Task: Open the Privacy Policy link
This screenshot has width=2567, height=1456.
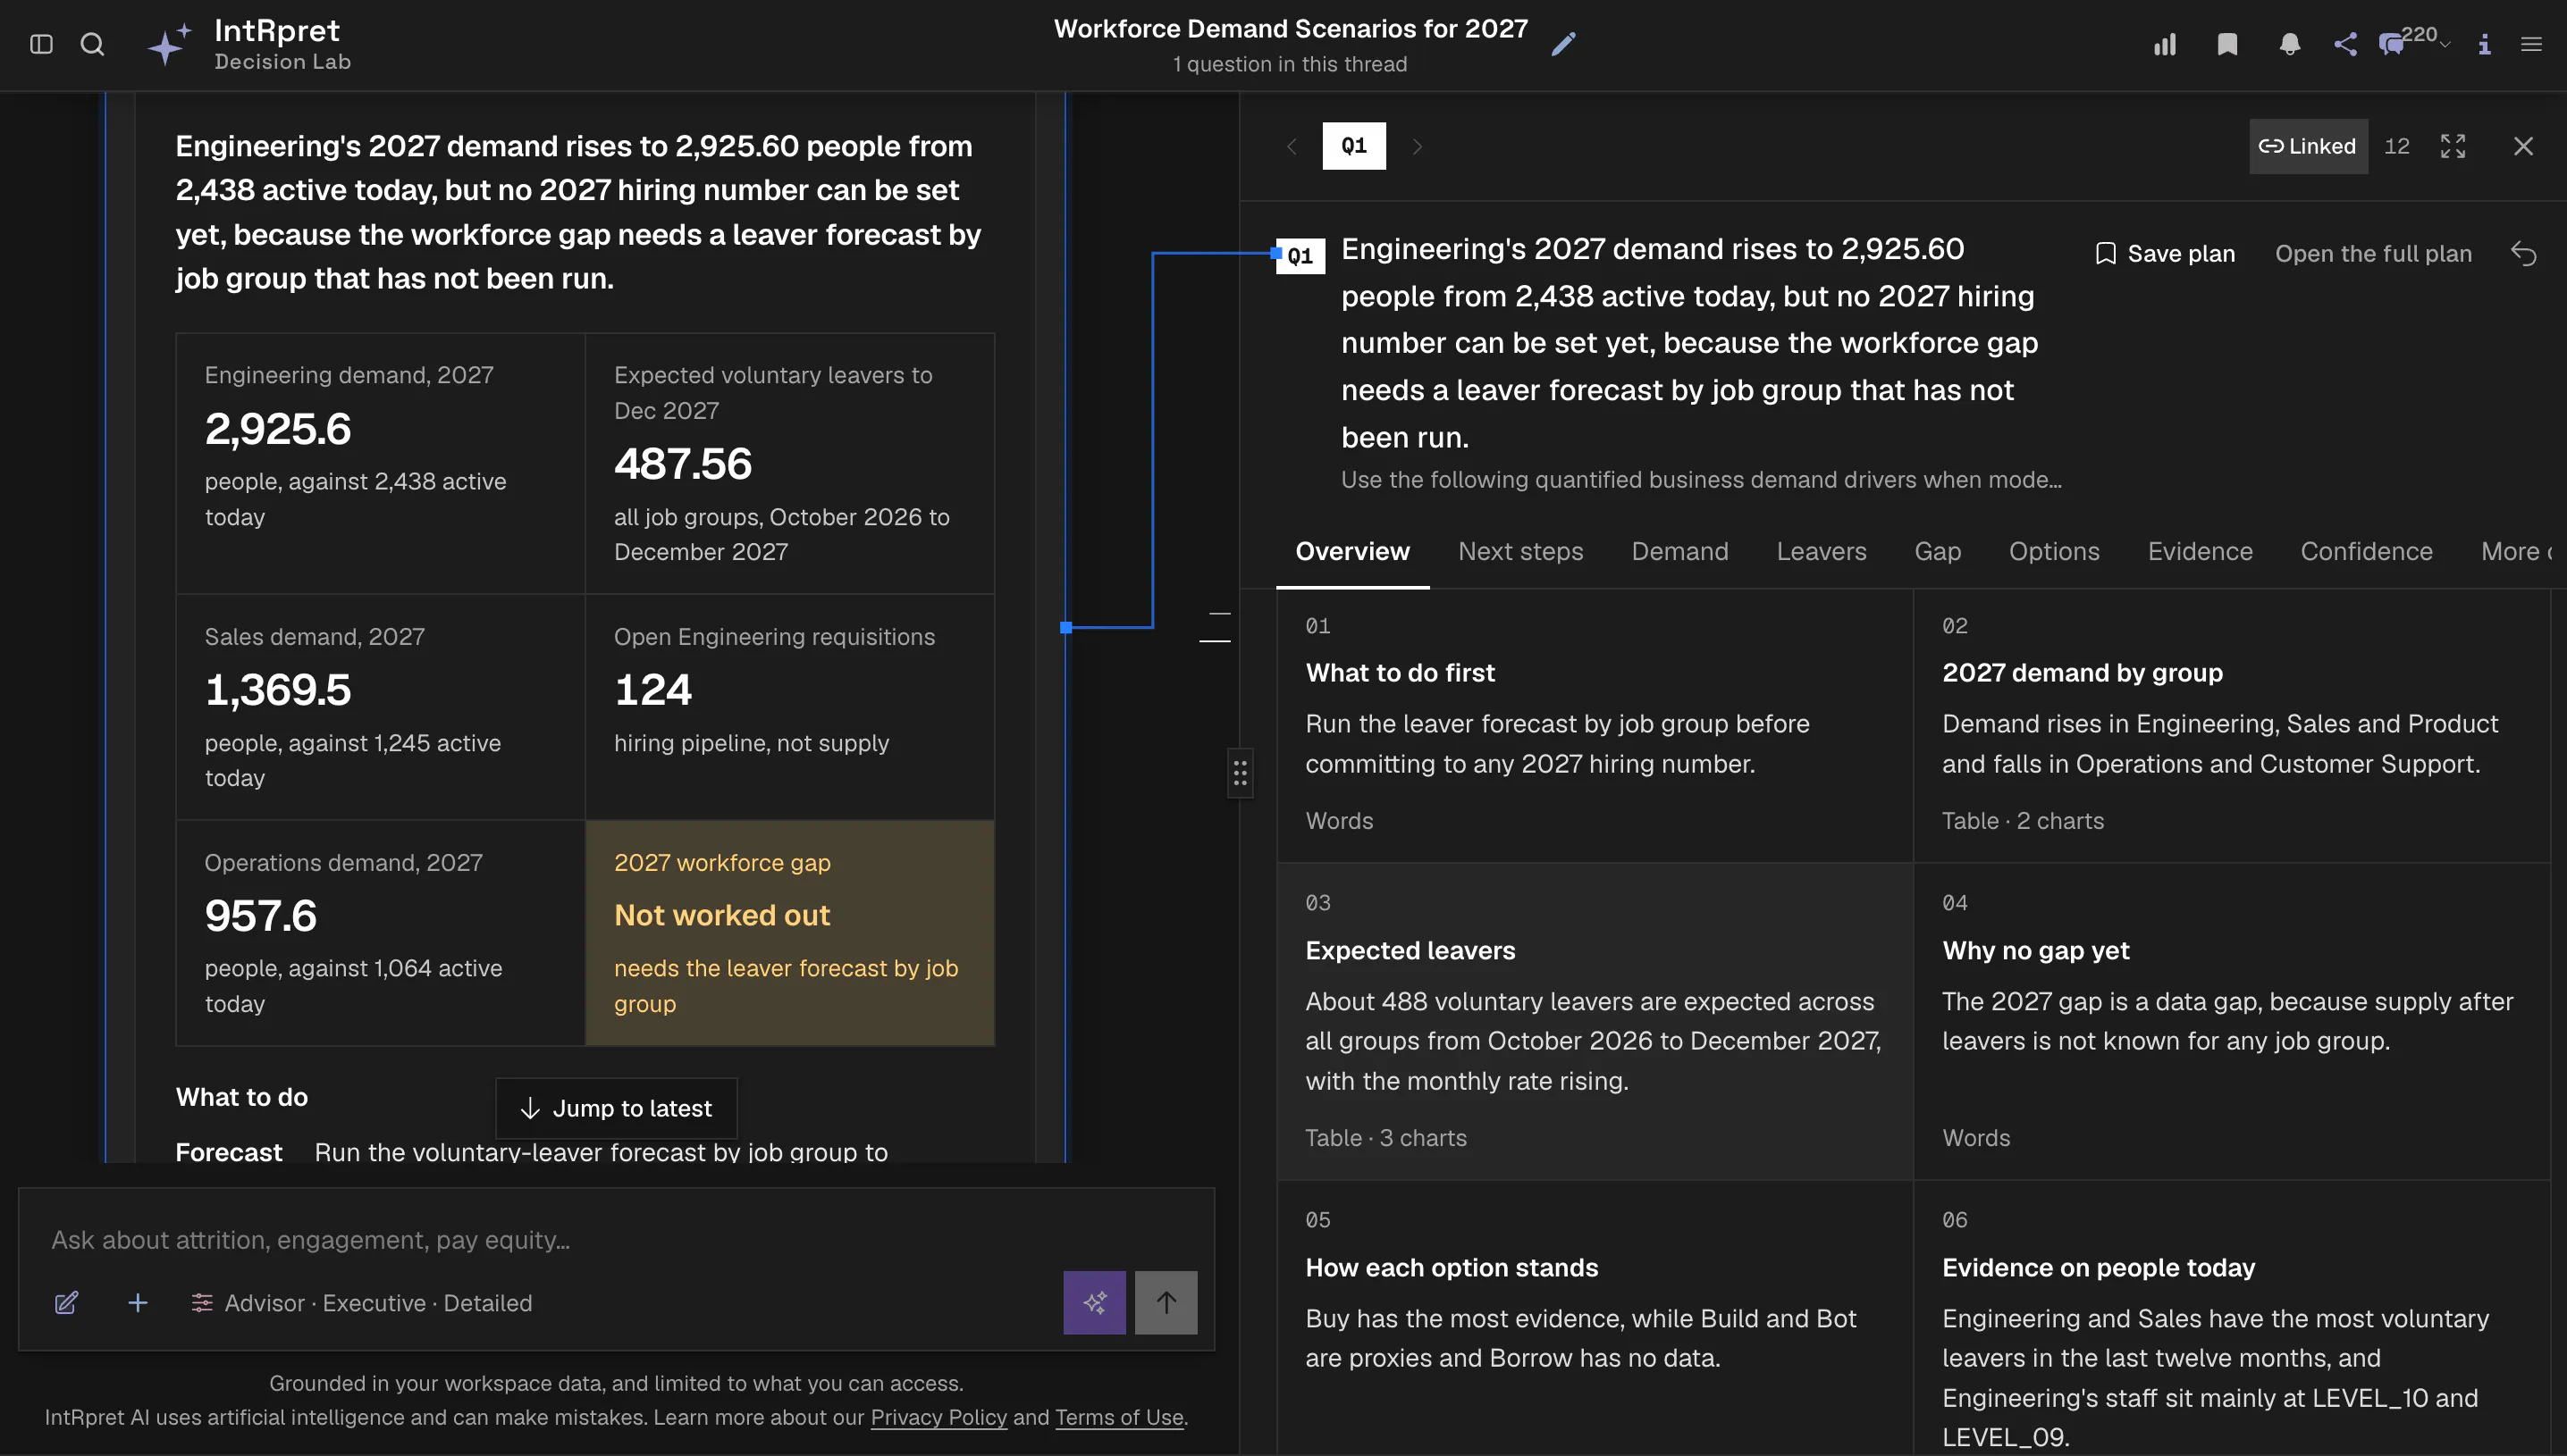Action: (938, 1417)
